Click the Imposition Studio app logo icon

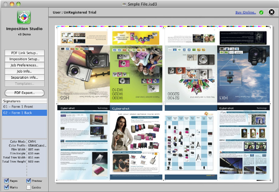click(24, 17)
